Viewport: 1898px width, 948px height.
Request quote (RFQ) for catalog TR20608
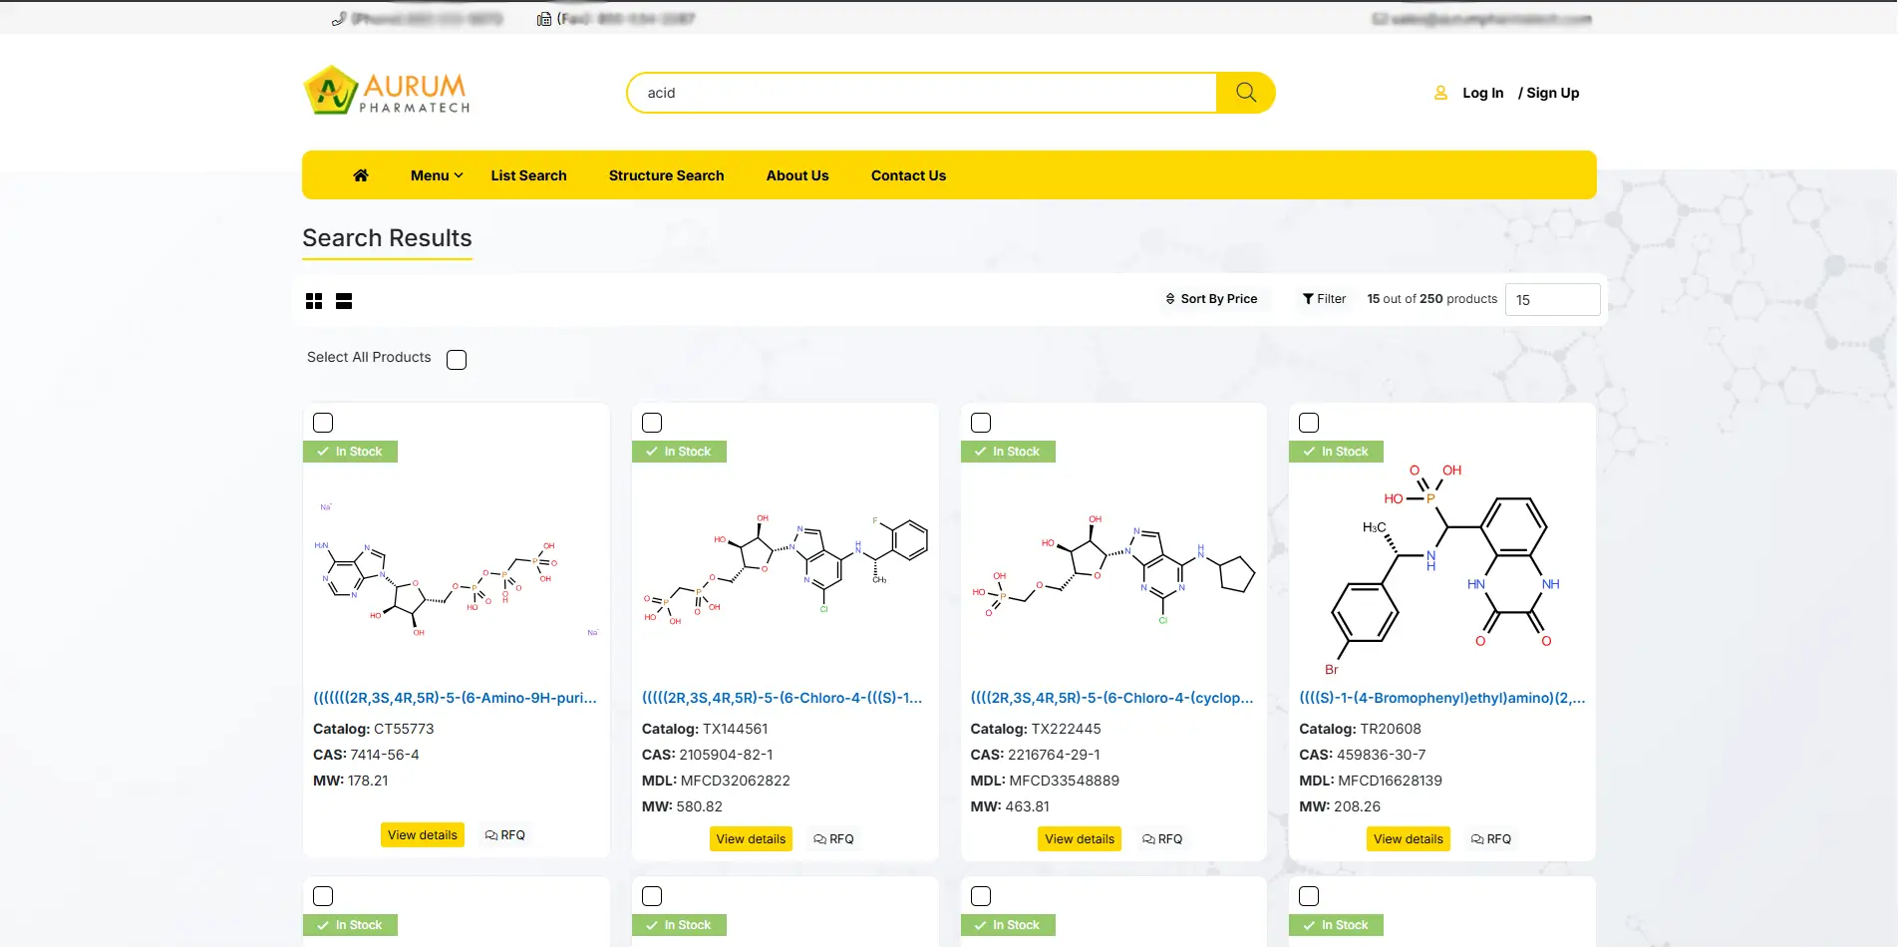coord(1491,839)
